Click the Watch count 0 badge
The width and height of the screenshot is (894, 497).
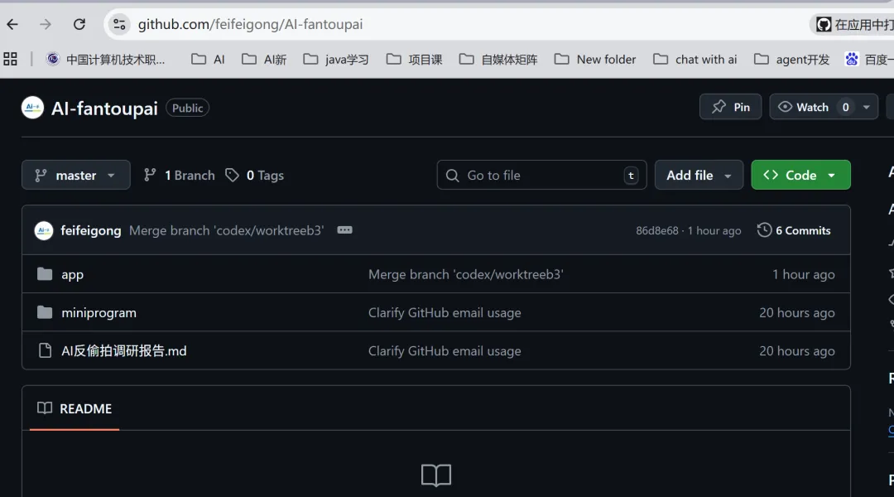tap(845, 107)
